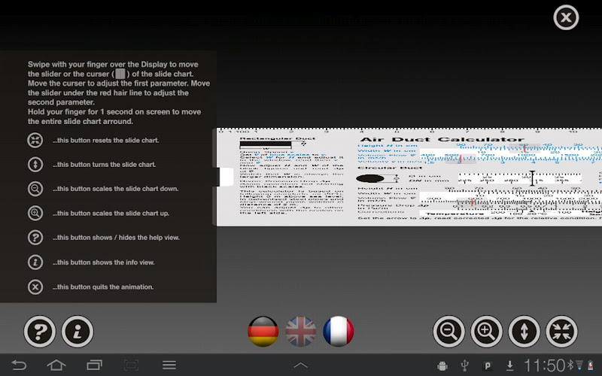Tap the Android debug icon in the status bar
This screenshot has height=376, width=602.
442,365
